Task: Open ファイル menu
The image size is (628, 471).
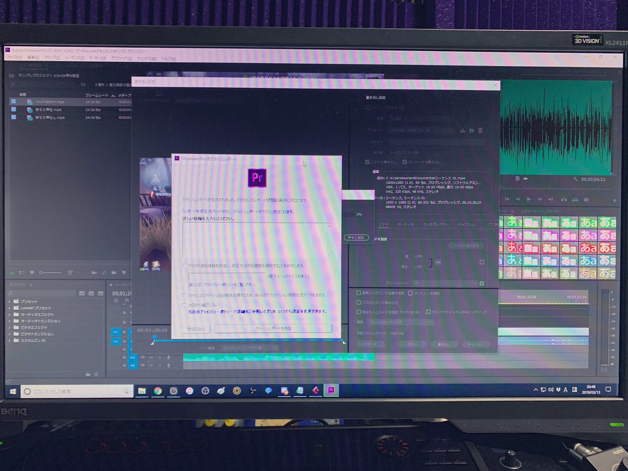Action: tap(14, 58)
